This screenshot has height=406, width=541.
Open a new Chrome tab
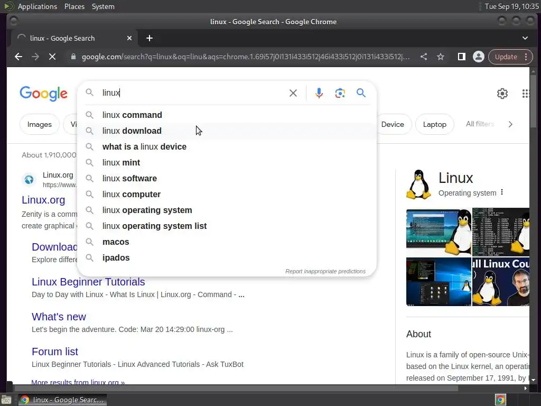click(x=150, y=38)
